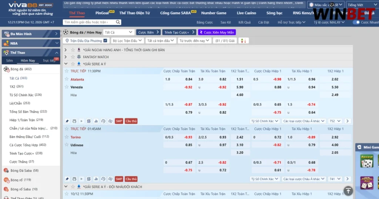
Task: Open the Fortune Dice mini game thumbnail
Action: [367, 183]
